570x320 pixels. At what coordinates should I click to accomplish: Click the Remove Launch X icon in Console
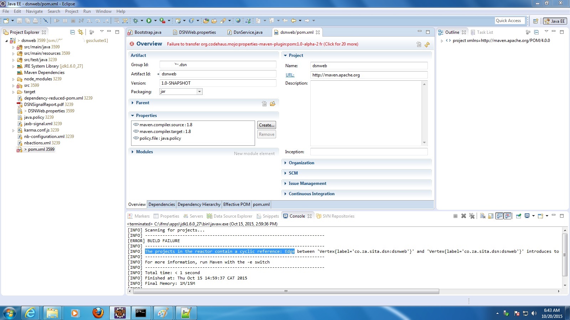463,216
